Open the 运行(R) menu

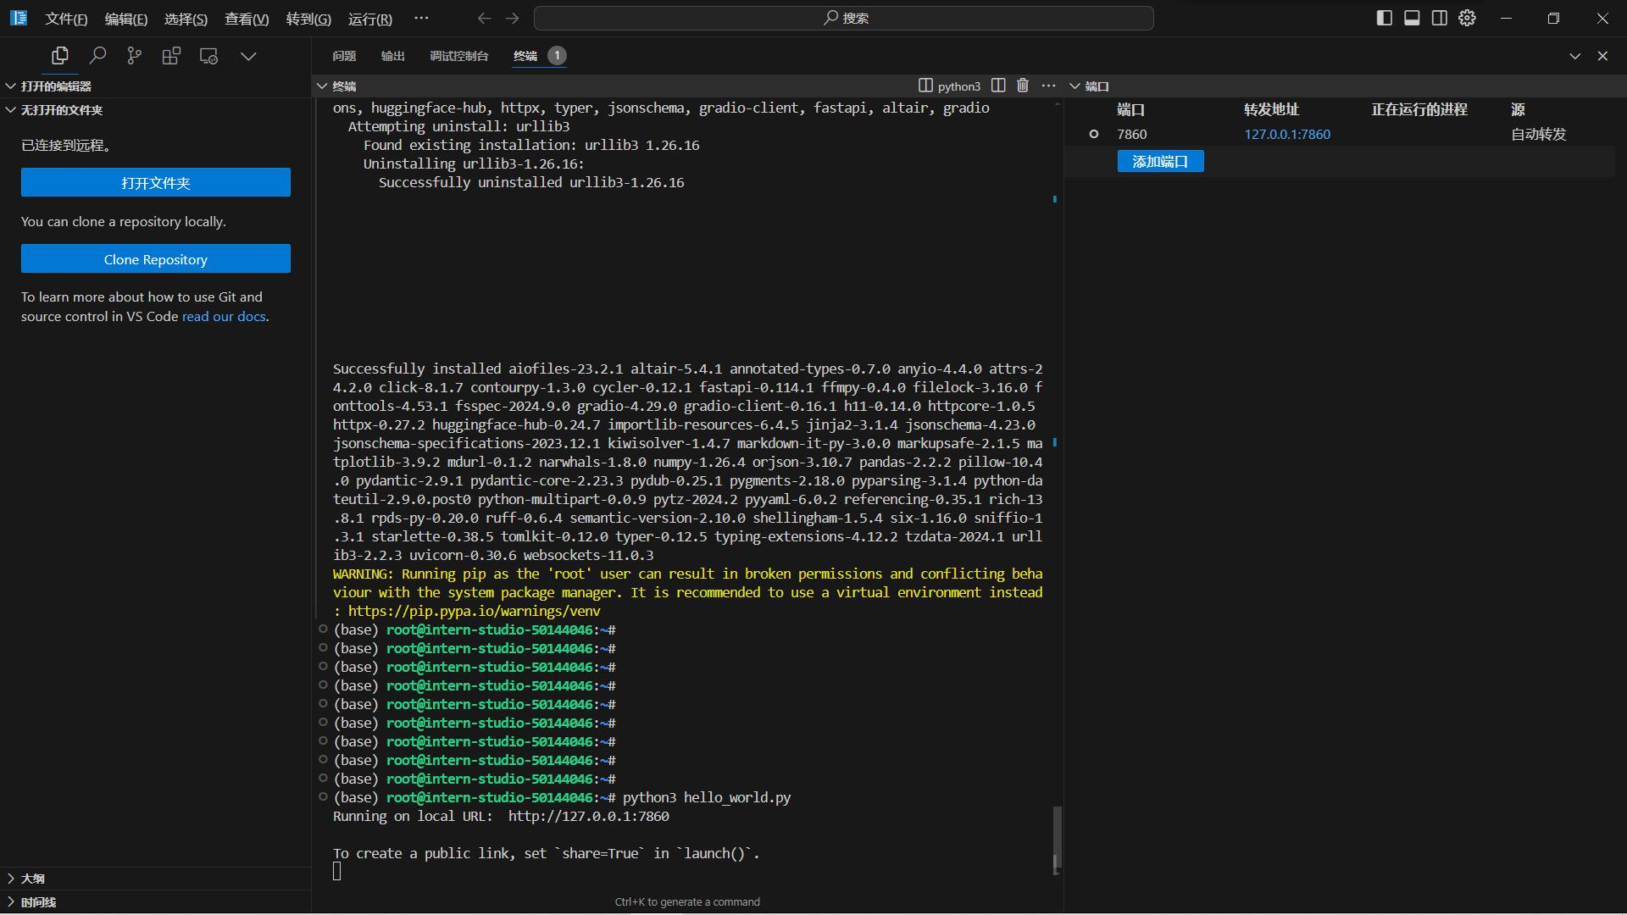[370, 19]
